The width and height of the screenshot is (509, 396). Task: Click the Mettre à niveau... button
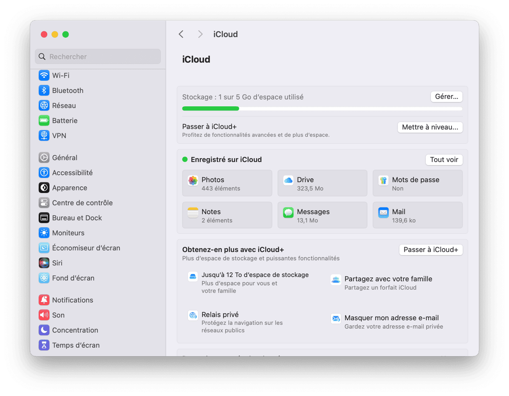click(x=430, y=127)
